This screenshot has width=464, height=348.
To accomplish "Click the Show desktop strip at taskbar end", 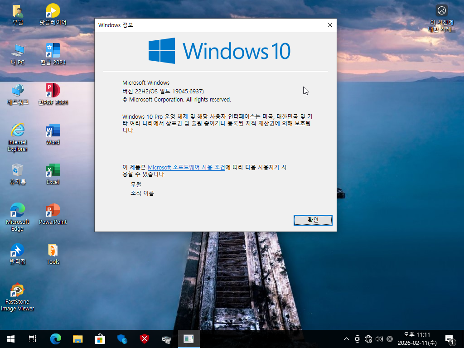I will pos(462,339).
